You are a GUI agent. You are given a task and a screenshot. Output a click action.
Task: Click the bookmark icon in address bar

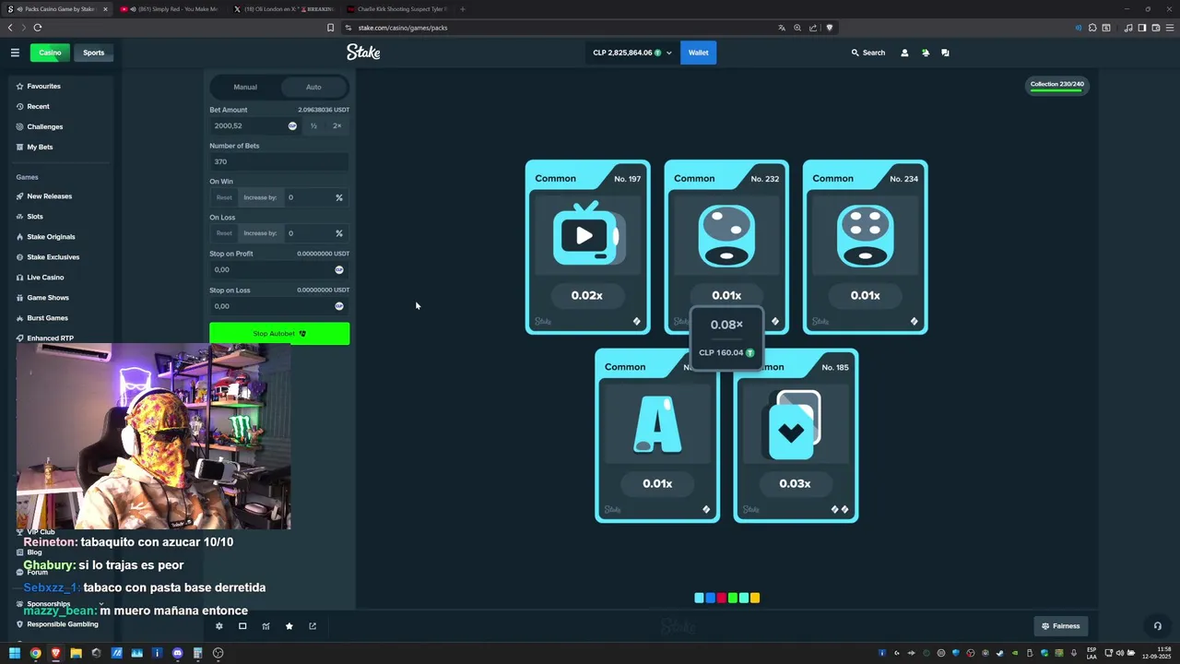pos(330,28)
